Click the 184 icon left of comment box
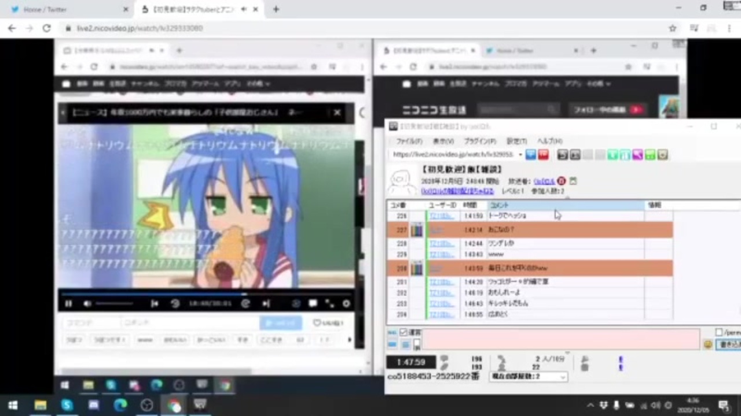 (392, 333)
